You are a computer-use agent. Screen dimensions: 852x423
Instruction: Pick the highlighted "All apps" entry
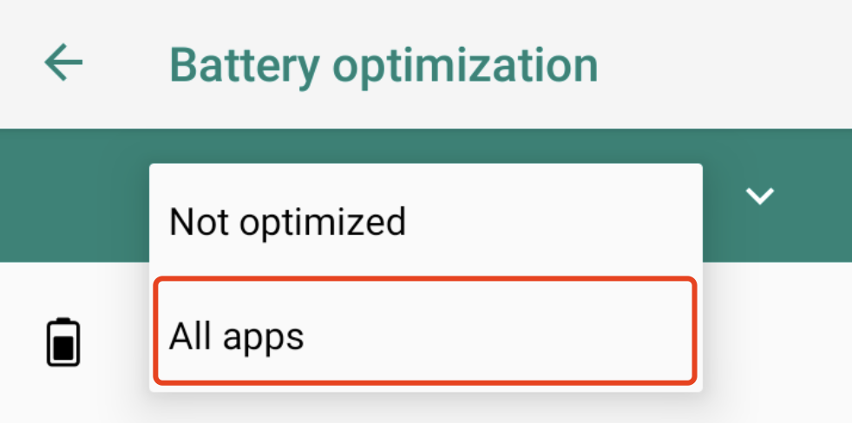424,332
